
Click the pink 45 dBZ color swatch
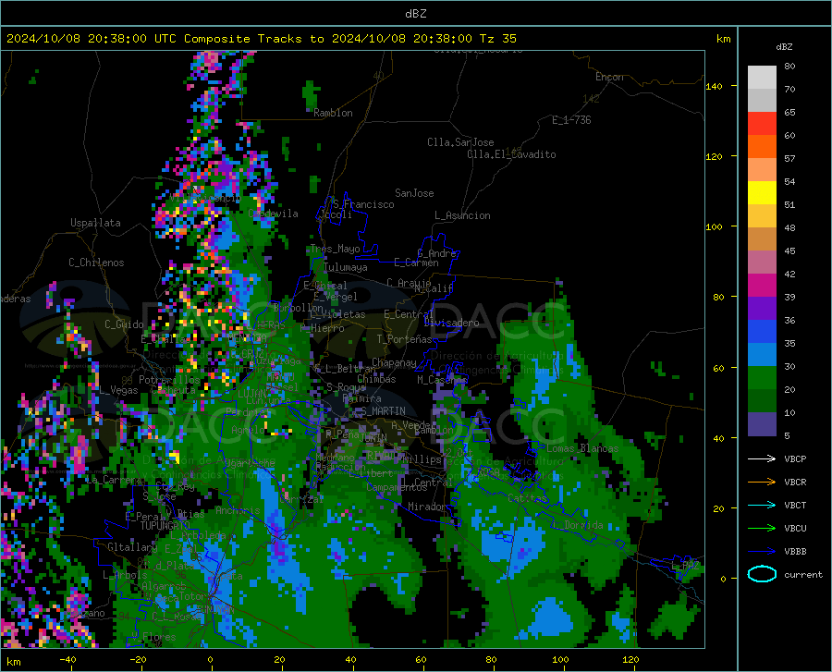(x=762, y=262)
